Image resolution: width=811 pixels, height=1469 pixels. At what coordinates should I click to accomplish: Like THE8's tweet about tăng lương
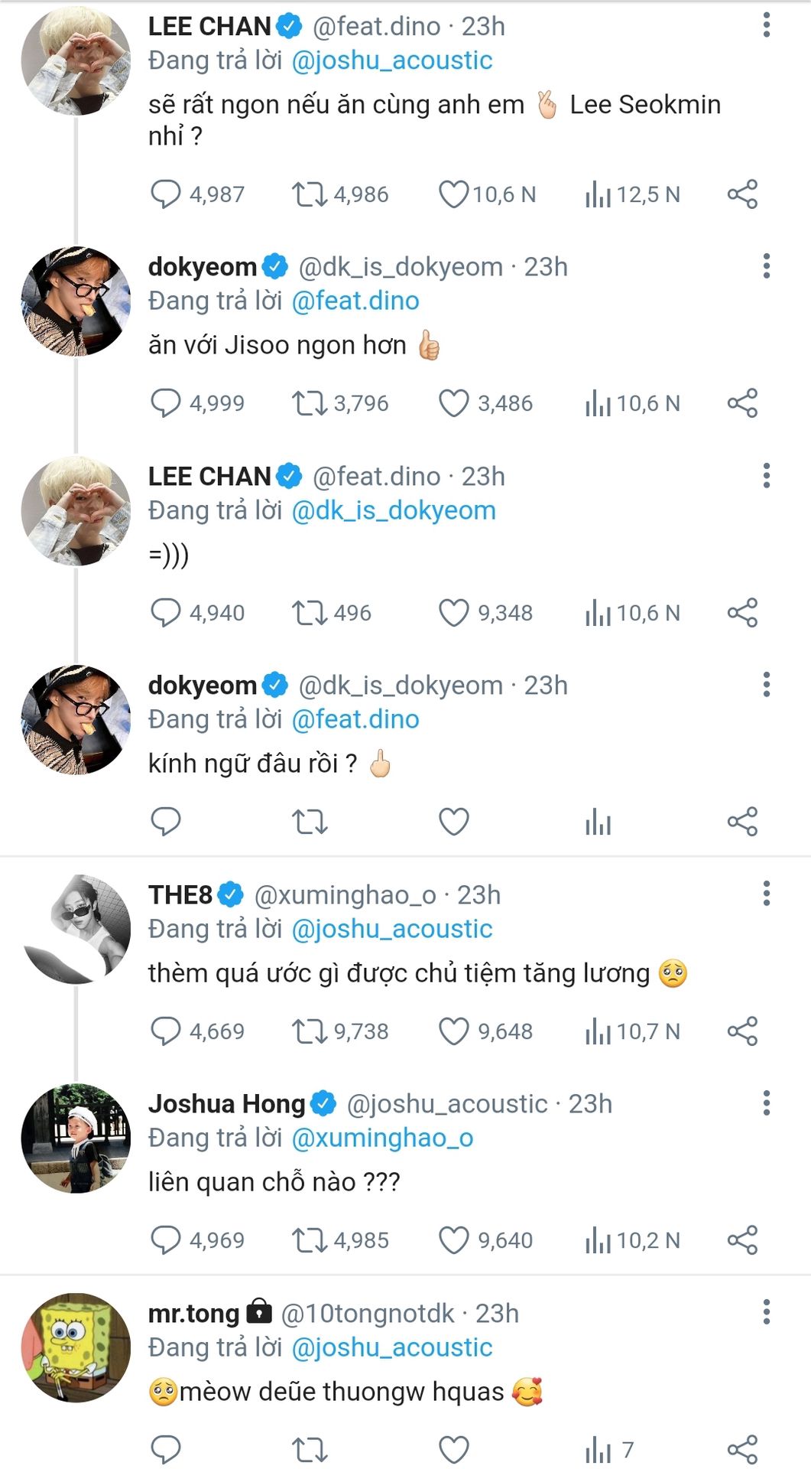453,1031
